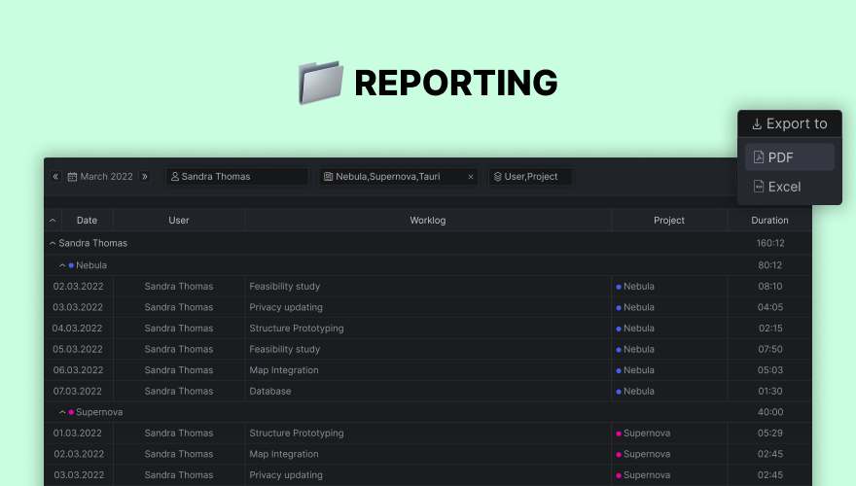This screenshot has width=856, height=486.
Task: Click the duration 05:03
Action: click(770, 370)
